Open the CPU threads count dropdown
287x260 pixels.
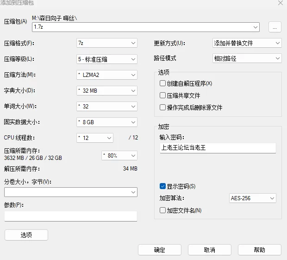tap(95, 138)
